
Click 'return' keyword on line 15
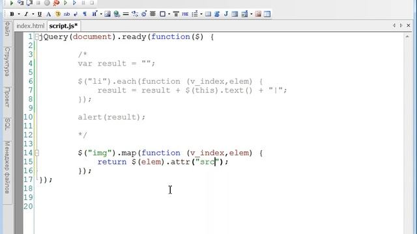[x=111, y=162]
